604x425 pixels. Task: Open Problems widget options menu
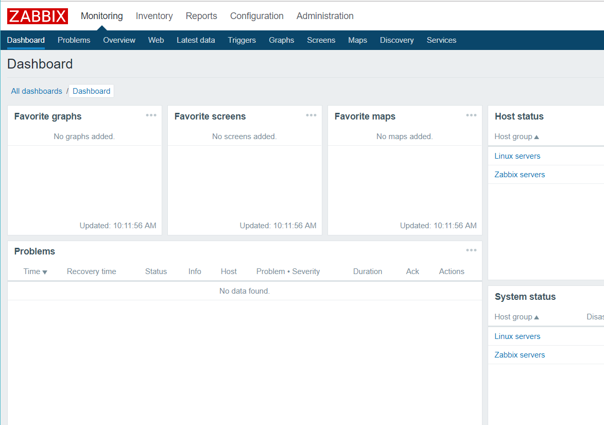tap(472, 250)
